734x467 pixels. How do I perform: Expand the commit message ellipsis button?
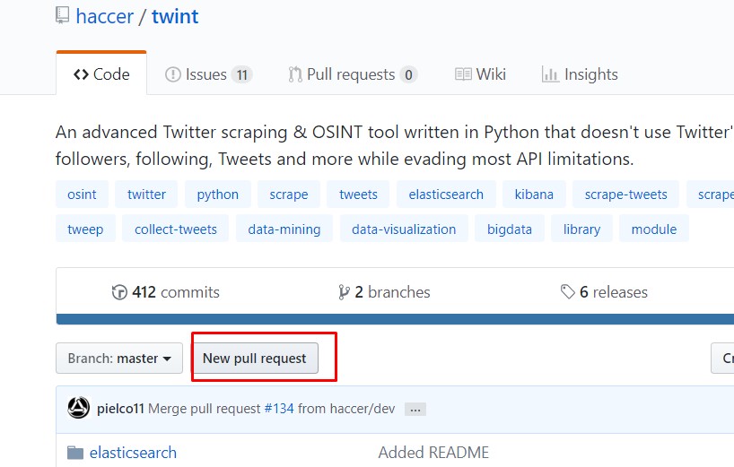coord(415,410)
